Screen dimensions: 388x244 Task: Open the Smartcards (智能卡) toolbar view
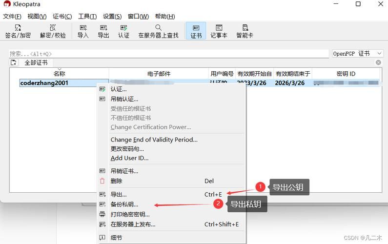pos(245,31)
